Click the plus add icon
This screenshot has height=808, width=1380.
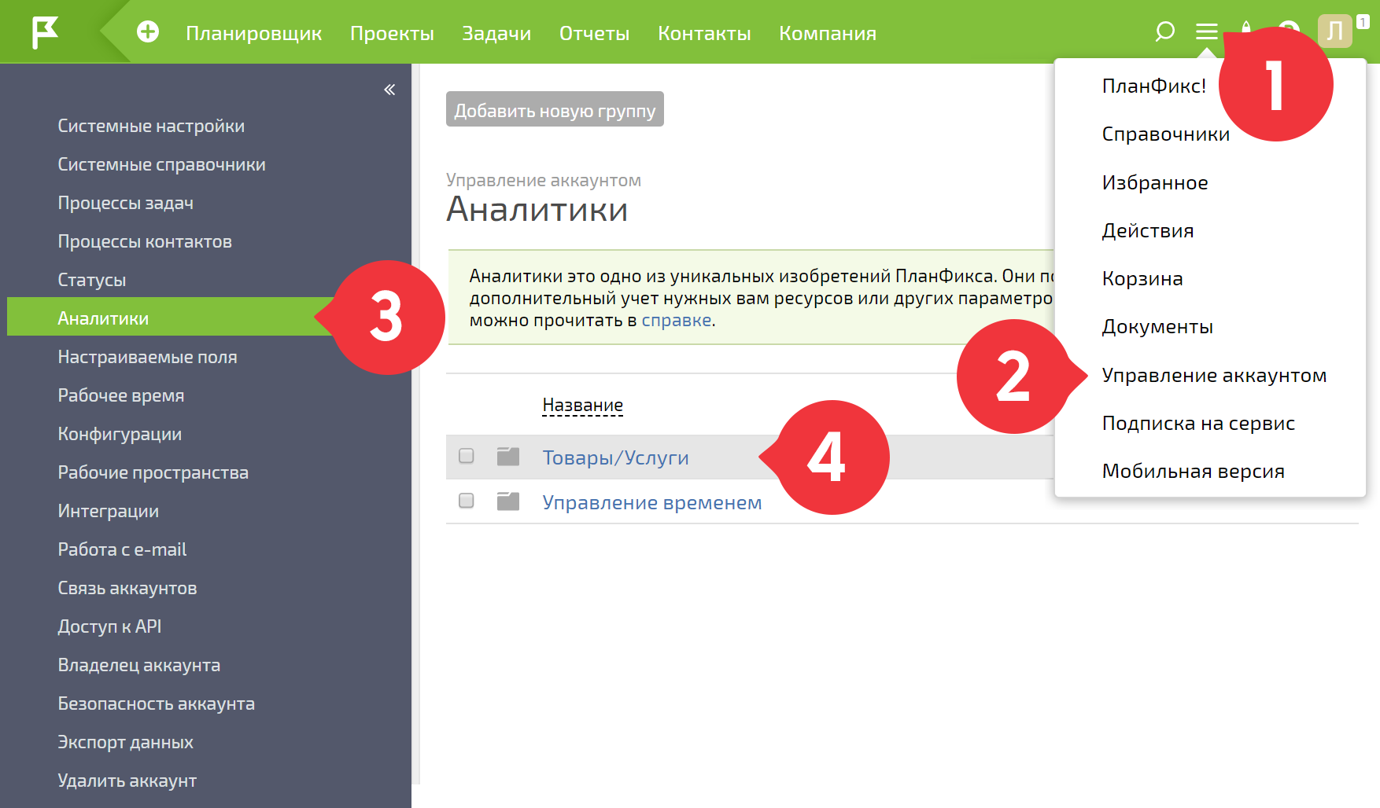[x=148, y=32]
